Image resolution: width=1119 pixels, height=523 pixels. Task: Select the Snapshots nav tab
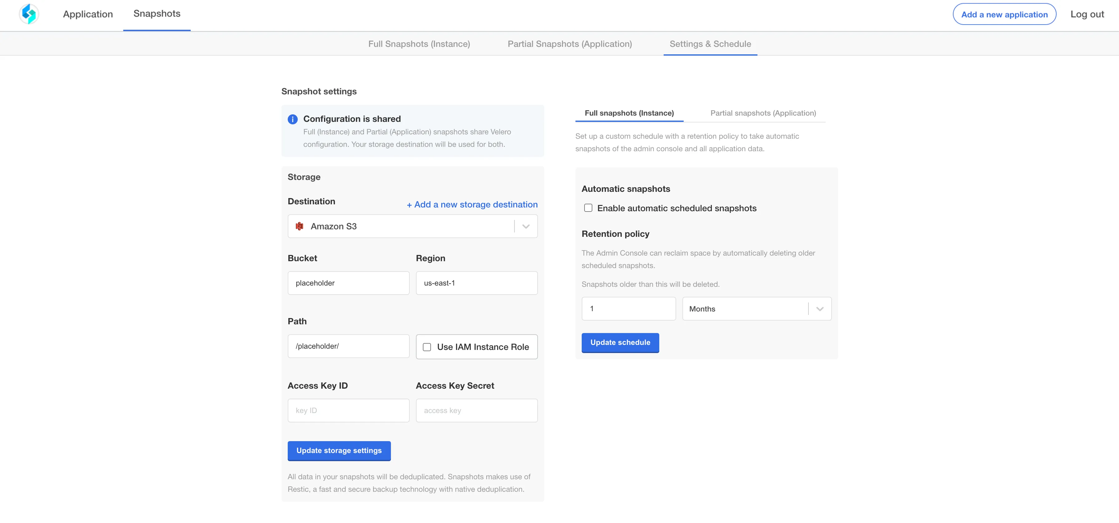click(157, 13)
